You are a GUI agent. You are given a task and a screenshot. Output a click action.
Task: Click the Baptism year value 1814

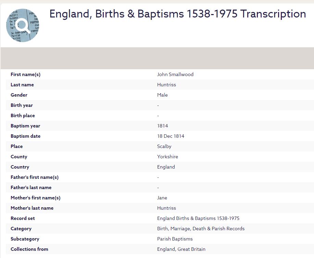pos(163,126)
